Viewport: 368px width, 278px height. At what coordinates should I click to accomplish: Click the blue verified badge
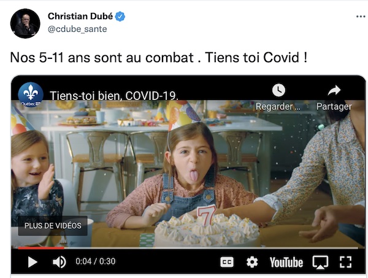[120, 17]
